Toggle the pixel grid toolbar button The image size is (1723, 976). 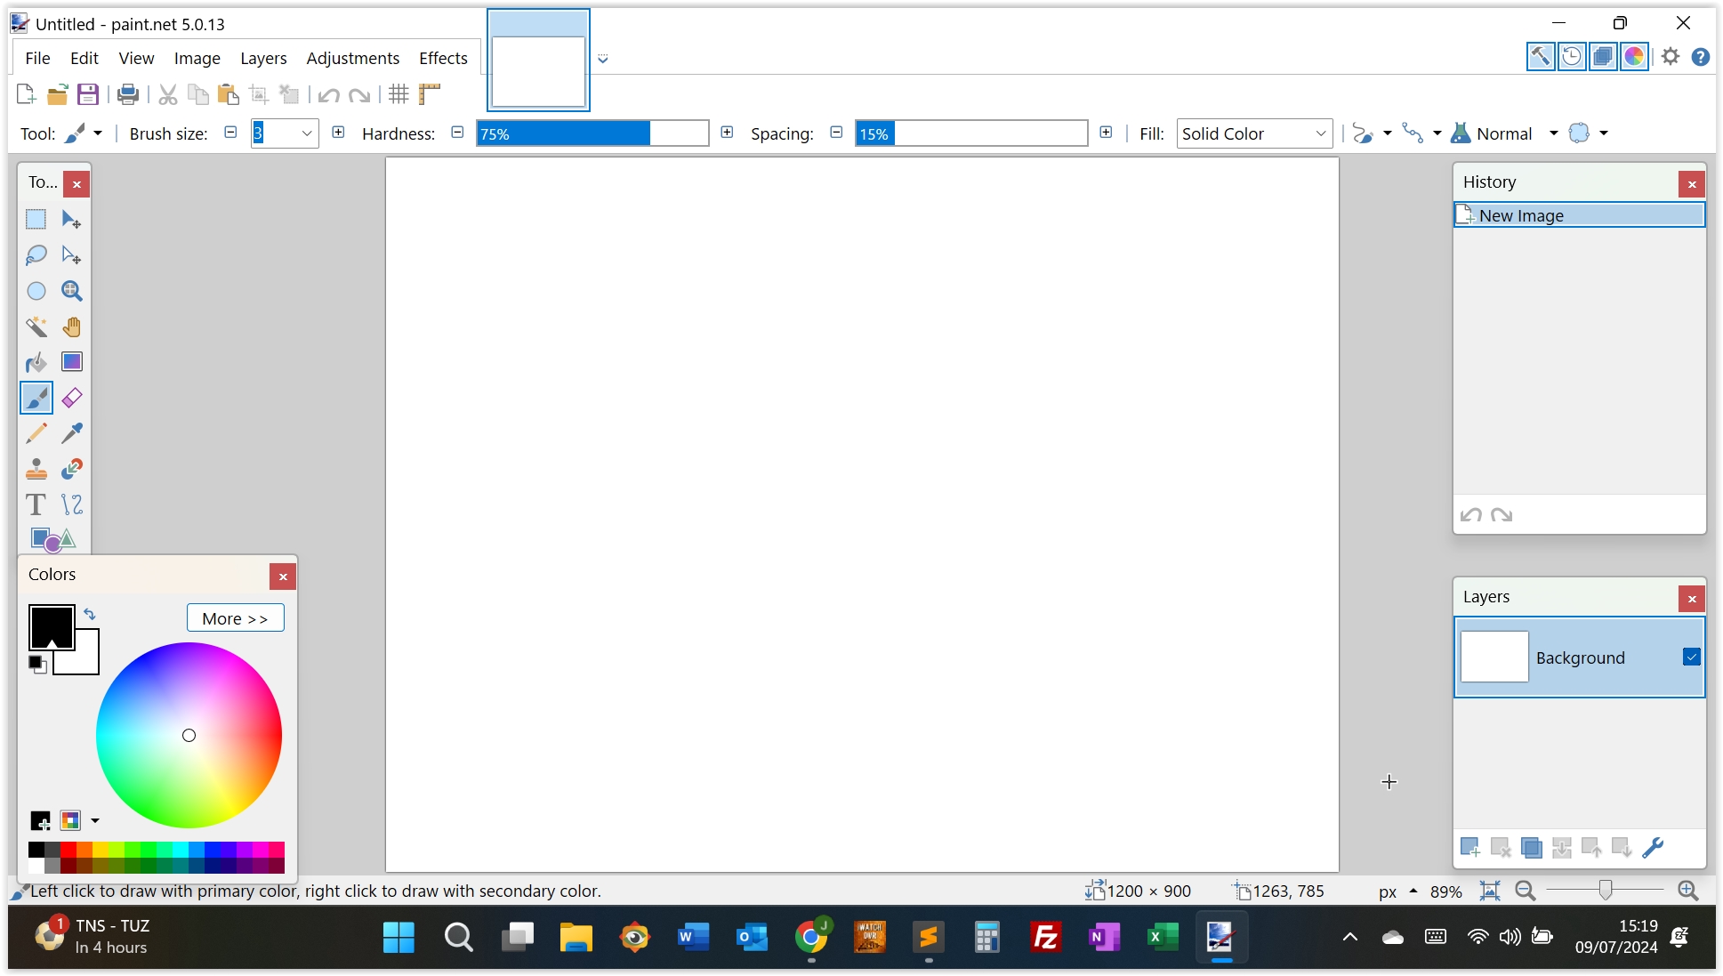coord(399,94)
